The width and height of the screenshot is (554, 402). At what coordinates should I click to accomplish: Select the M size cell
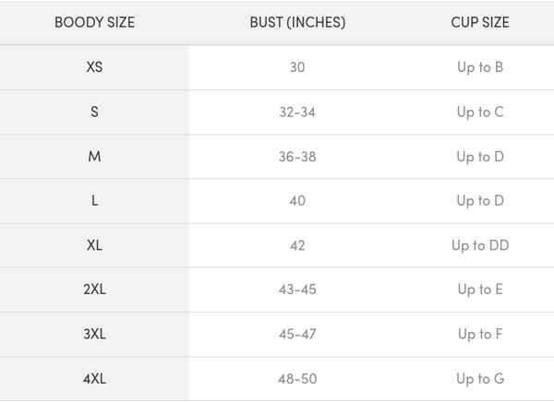click(94, 157)
